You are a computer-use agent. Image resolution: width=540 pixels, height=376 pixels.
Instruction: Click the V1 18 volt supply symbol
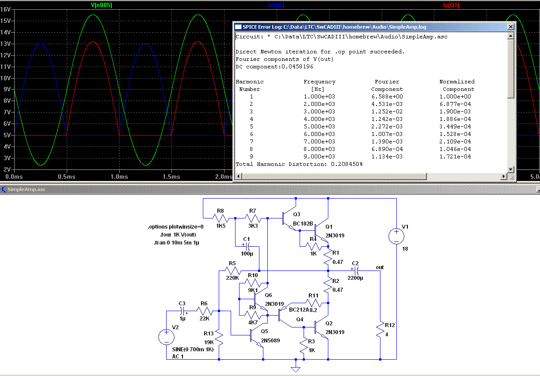[396, 236]
